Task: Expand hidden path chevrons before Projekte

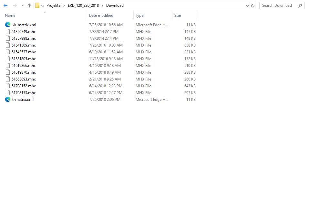Action: [43, 5]
